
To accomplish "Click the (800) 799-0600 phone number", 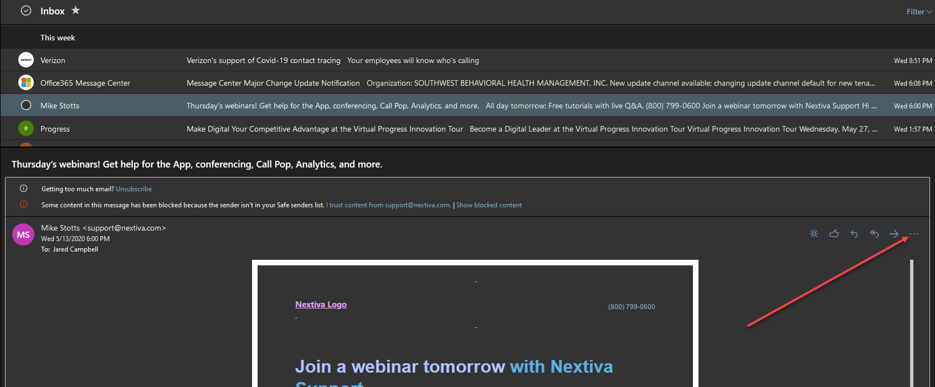I will [x=631, y=307].
